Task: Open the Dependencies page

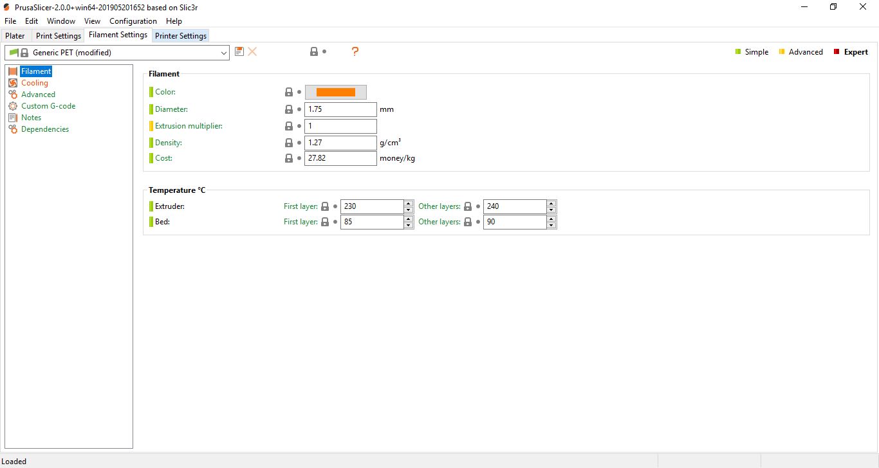Action: pos(45,129)
